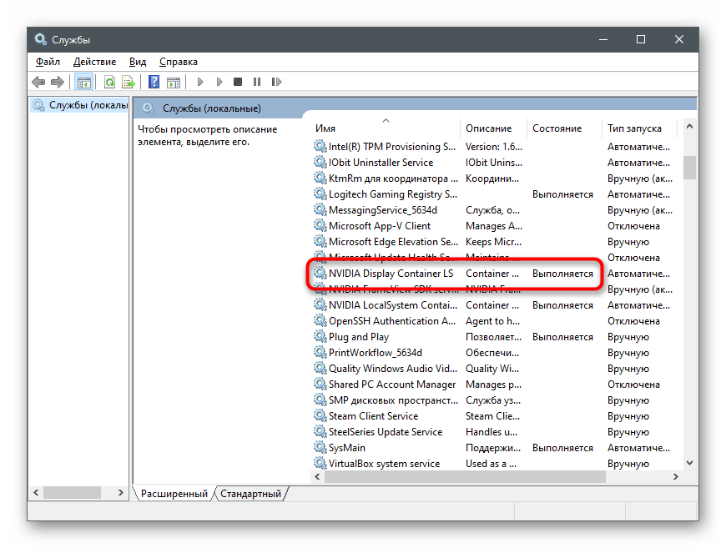Click the Back arrow toolbar icon
726x548 pixels.
(x=38, y=83)
